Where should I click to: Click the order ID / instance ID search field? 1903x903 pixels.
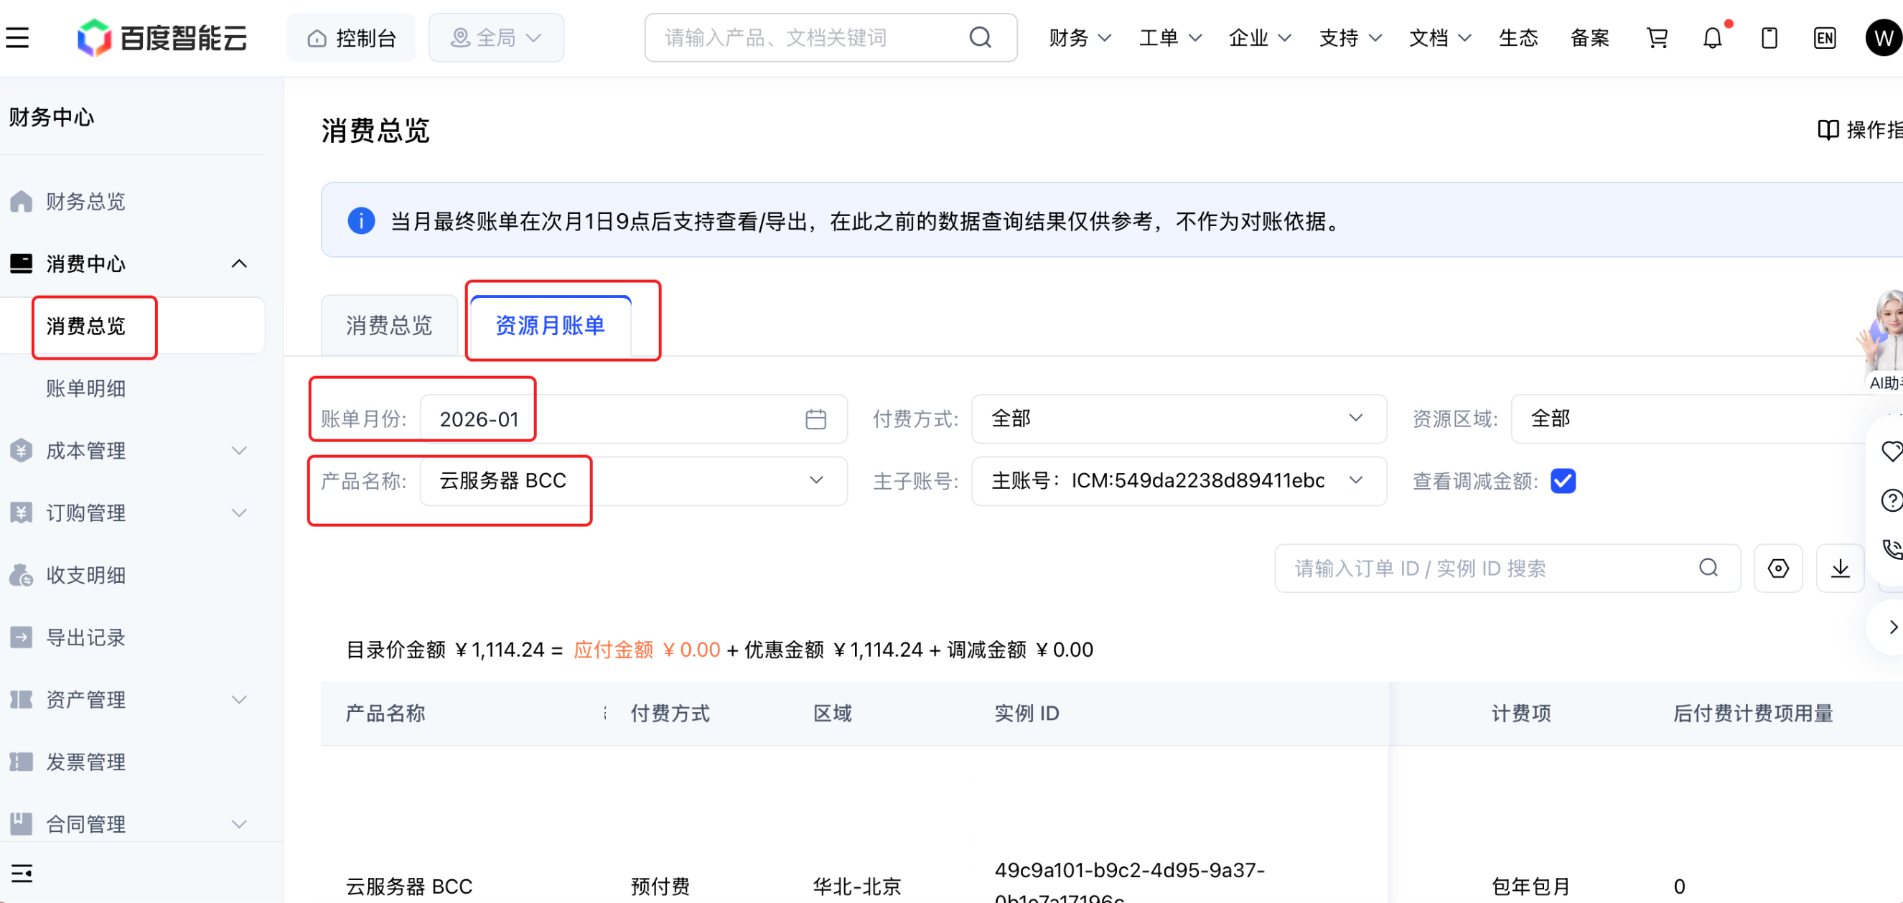pos(1507,569)
